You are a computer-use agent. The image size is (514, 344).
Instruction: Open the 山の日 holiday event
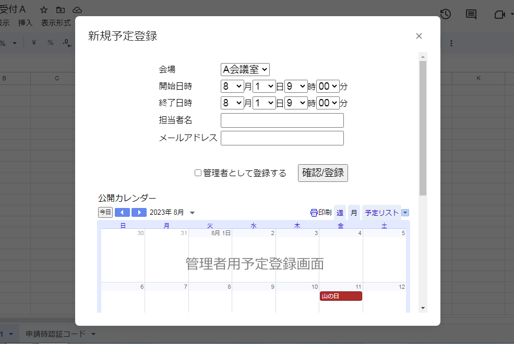(x=341, y=296)
